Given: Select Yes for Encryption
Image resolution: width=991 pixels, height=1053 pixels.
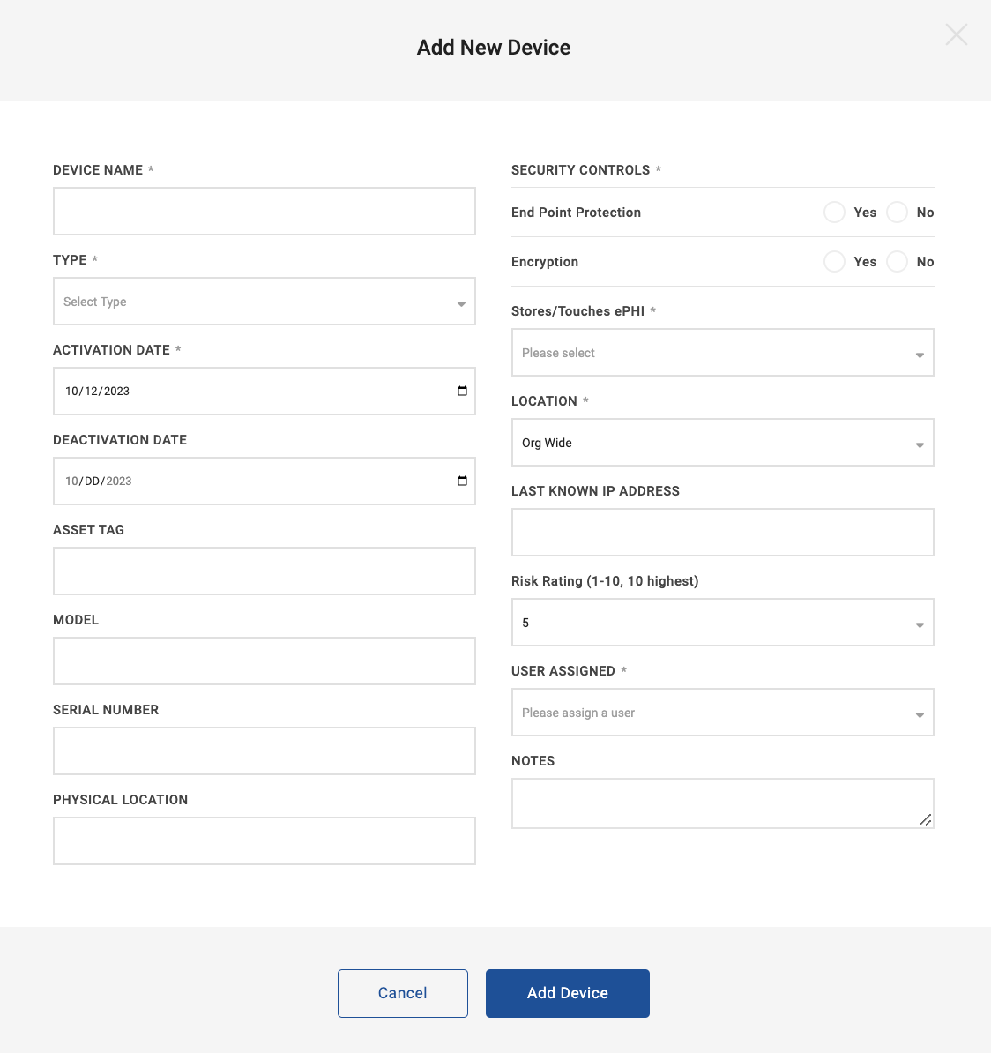Looking at the screenshot, I should point(834,262).
